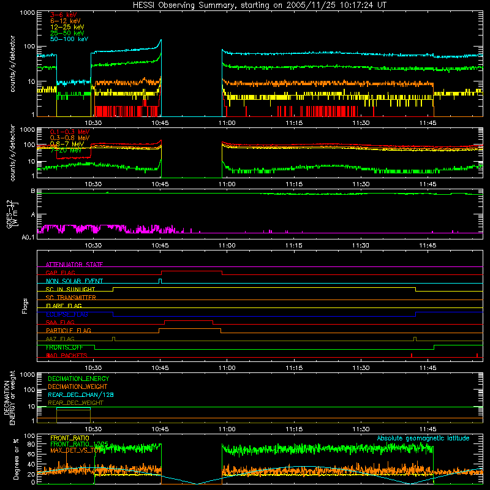This screenshot has width=490, height=490.
Task: Click the FLARE_FLAG label
Action: click(x=64, y=306)
